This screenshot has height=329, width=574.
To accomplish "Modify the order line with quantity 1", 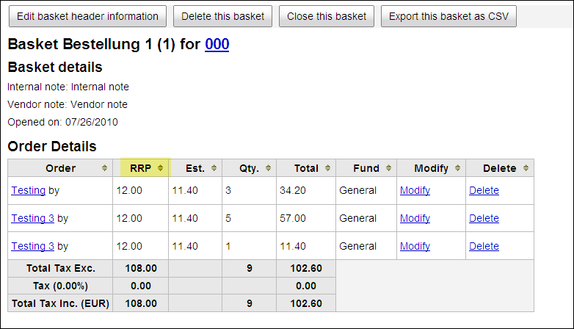I will click(x=415, y=246).
